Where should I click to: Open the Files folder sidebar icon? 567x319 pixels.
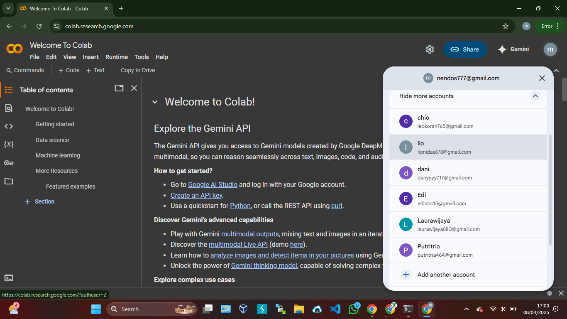point(9,181)
